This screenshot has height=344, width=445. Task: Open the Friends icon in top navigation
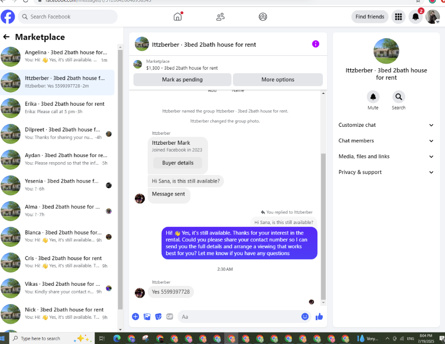(220, 17)
